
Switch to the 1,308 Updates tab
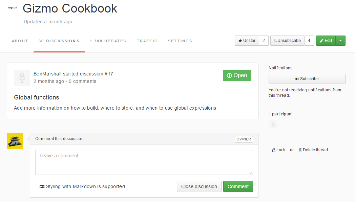pos(108,41)
